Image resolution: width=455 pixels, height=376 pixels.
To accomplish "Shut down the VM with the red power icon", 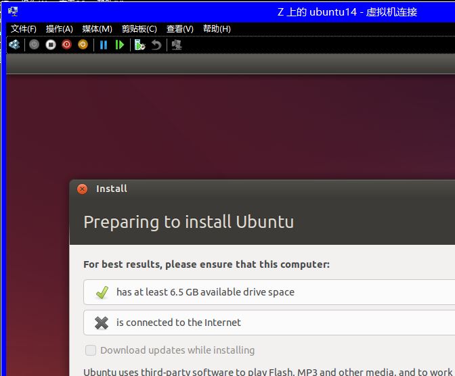I will [x=67, y=45].
